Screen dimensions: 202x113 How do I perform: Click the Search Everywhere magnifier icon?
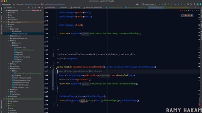(195, 4)
